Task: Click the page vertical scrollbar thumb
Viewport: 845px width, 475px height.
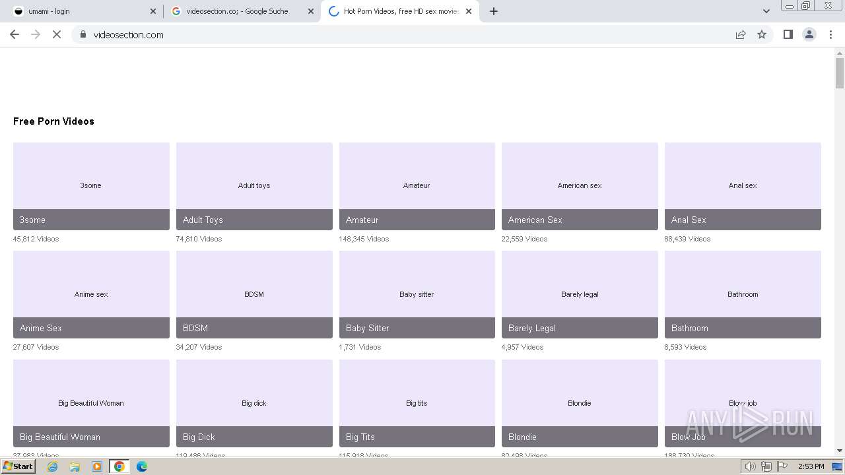Action: (x=840, y=73)
